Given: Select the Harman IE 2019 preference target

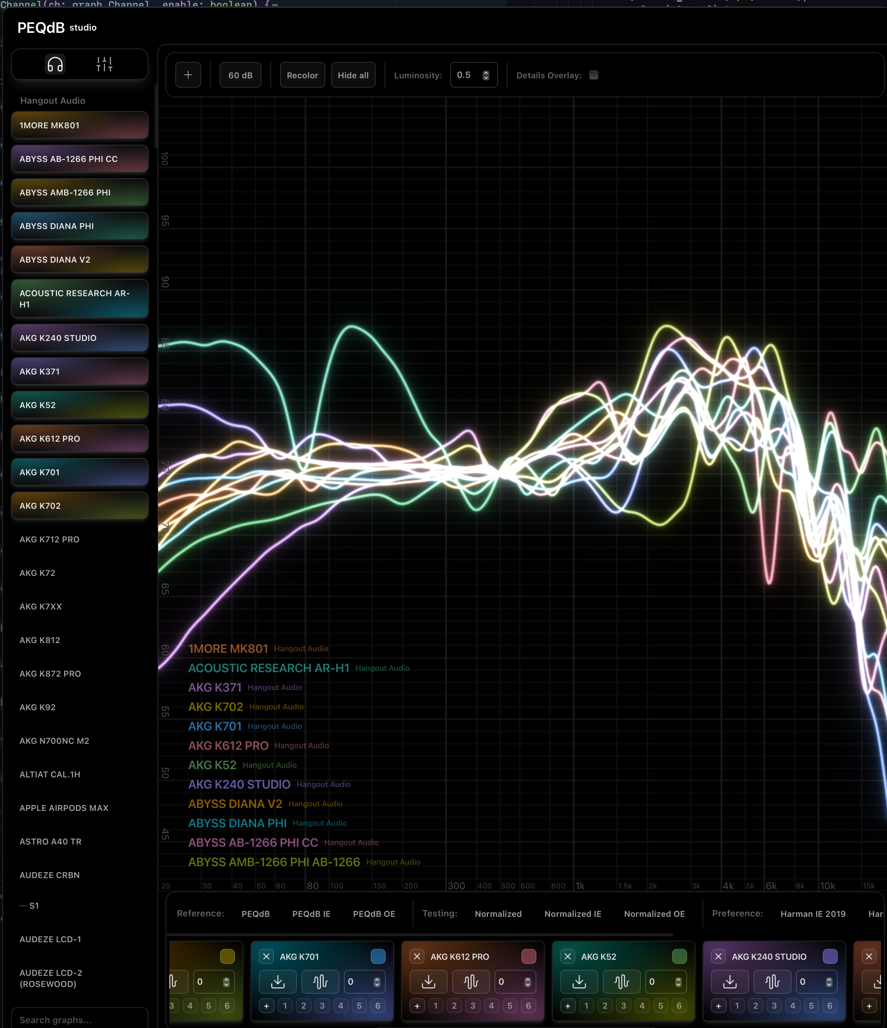Looking at the screenshot, I should (813, 913).
